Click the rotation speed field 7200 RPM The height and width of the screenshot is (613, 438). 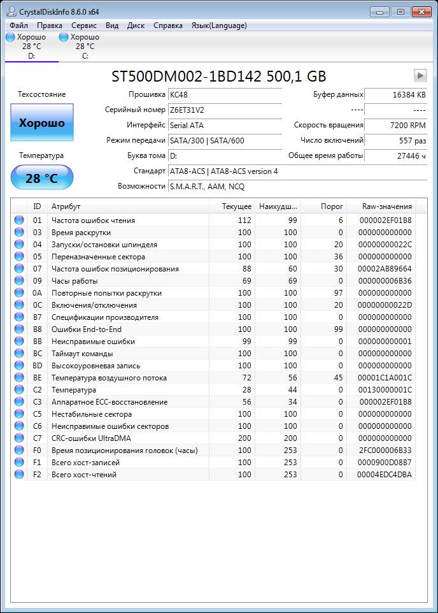395,126
